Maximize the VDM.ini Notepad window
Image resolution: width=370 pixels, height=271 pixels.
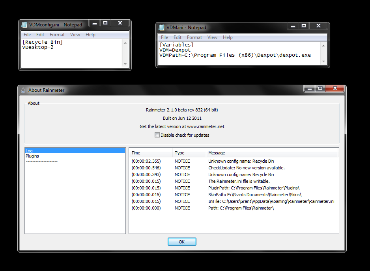coord(304,26)
